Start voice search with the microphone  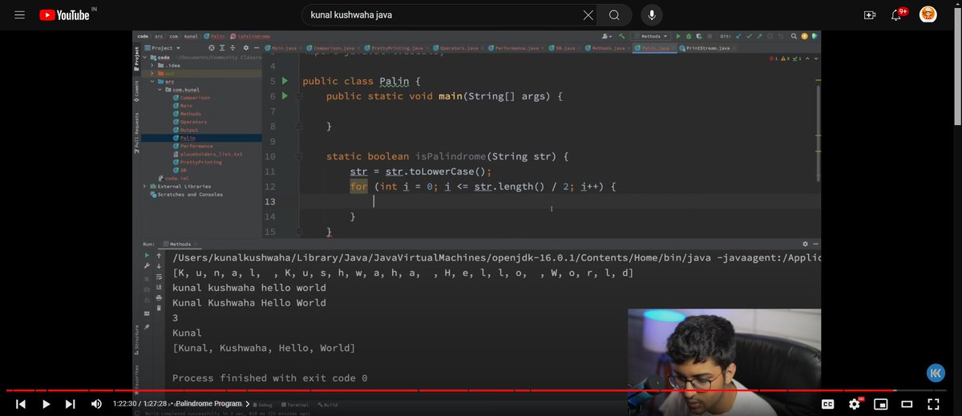(651, 14)
